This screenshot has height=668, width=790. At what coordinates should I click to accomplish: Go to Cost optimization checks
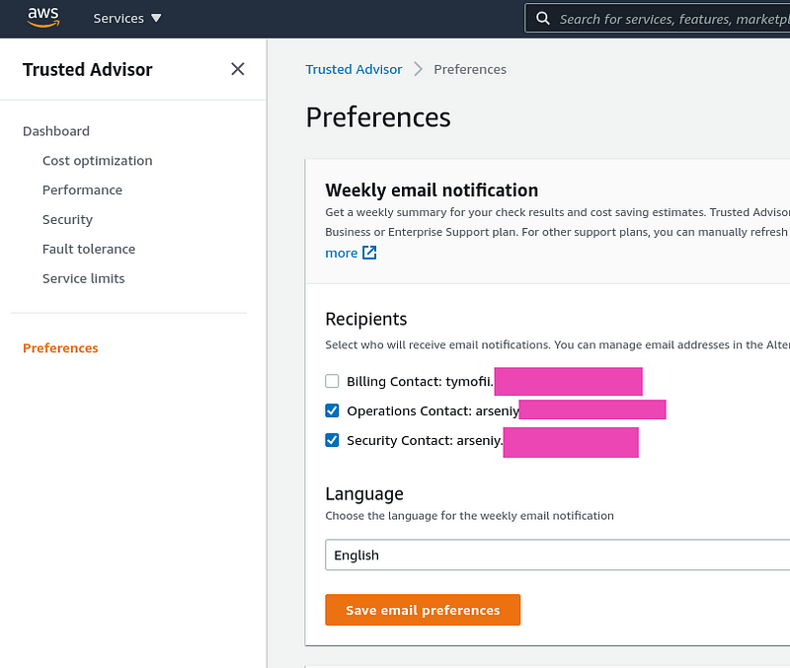(97, 161)
